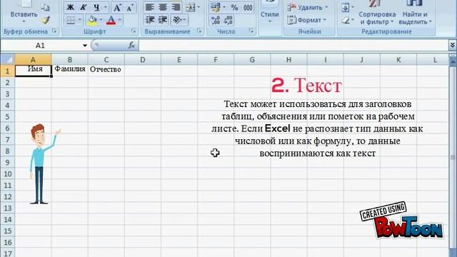
Task: Click the cell borders icon
Action: [x=71, y=20]
